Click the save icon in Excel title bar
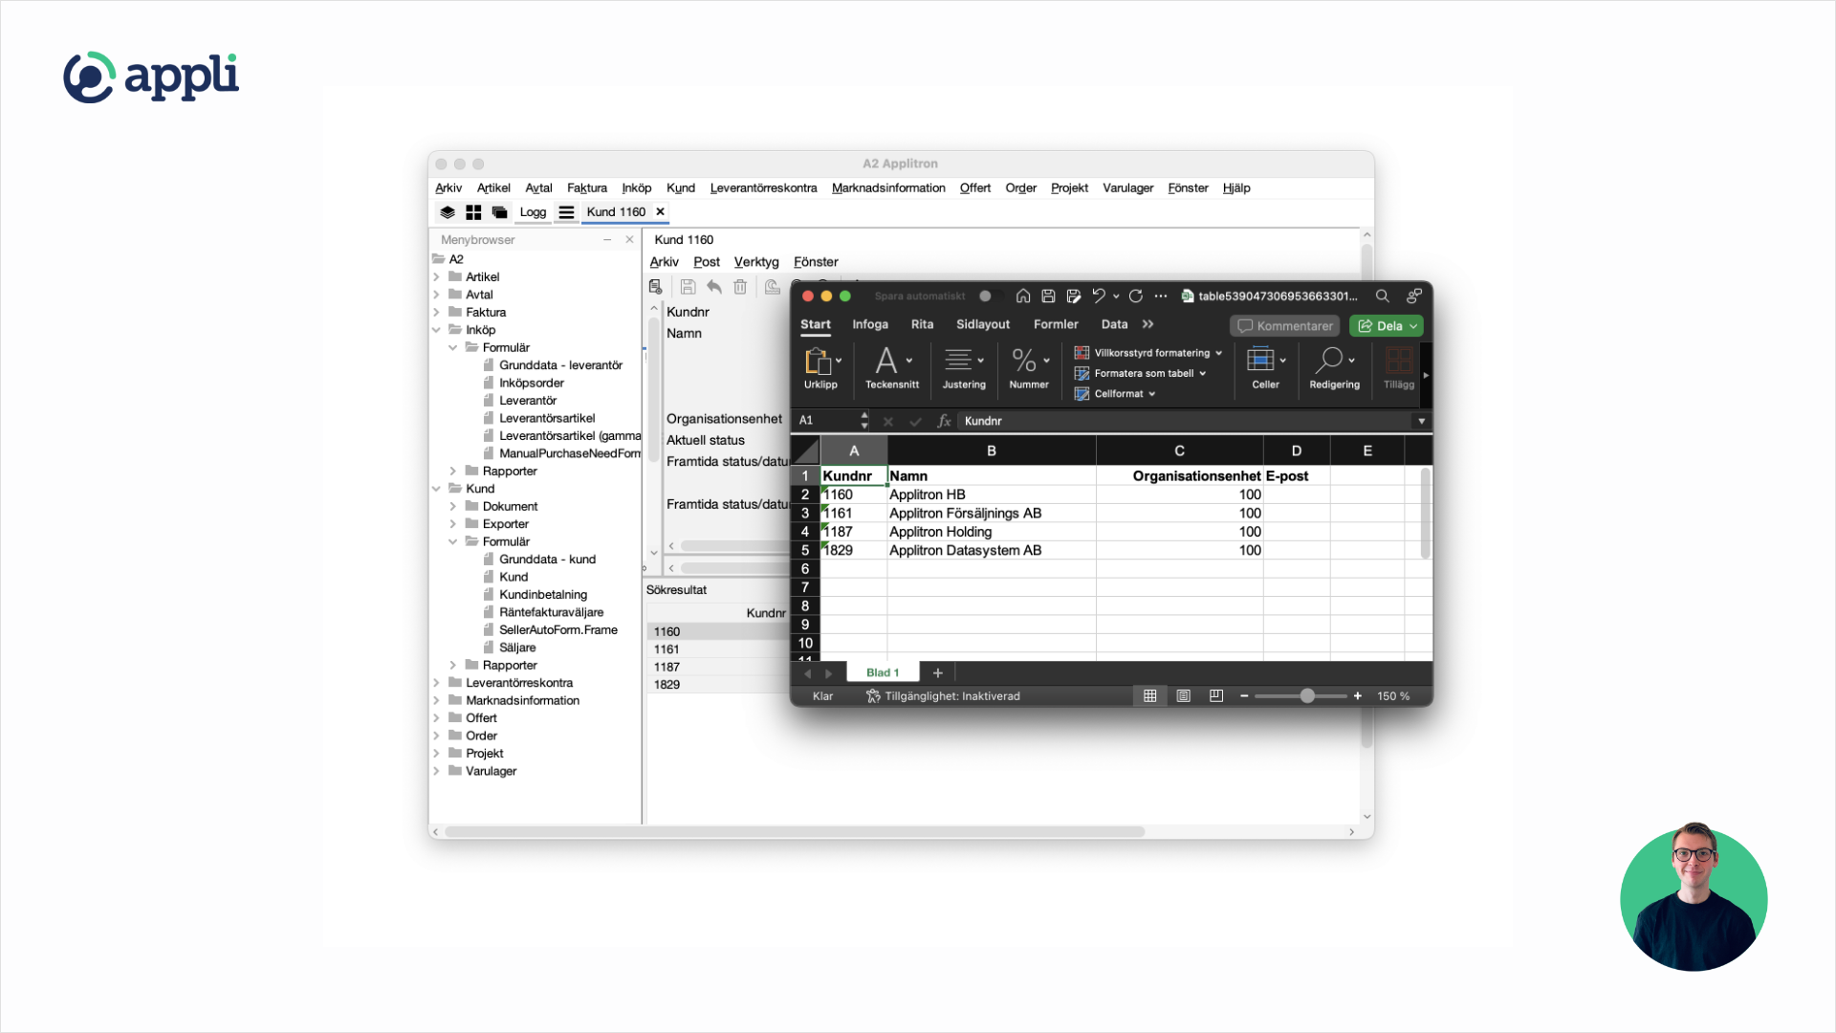The image size is (1836, 1033). pos(1048,297)
